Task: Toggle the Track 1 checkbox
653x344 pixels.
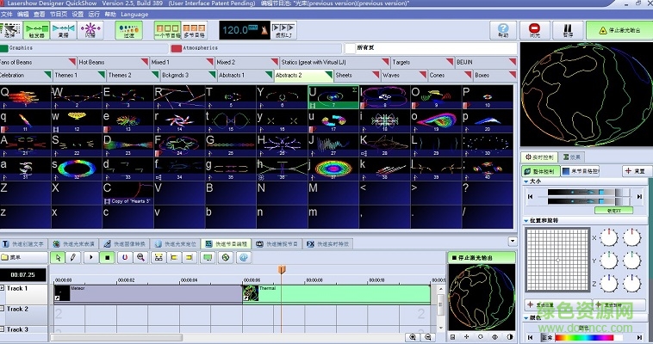Action: pos(3,288)
